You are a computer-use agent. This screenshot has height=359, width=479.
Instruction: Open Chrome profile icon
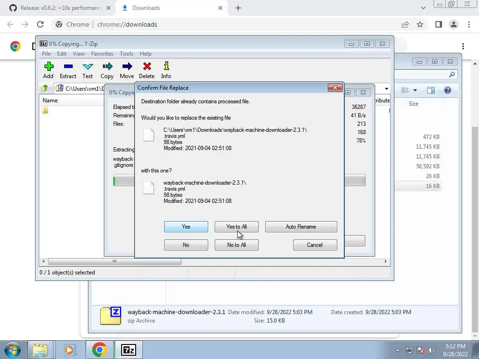click(x=454, y=24)
